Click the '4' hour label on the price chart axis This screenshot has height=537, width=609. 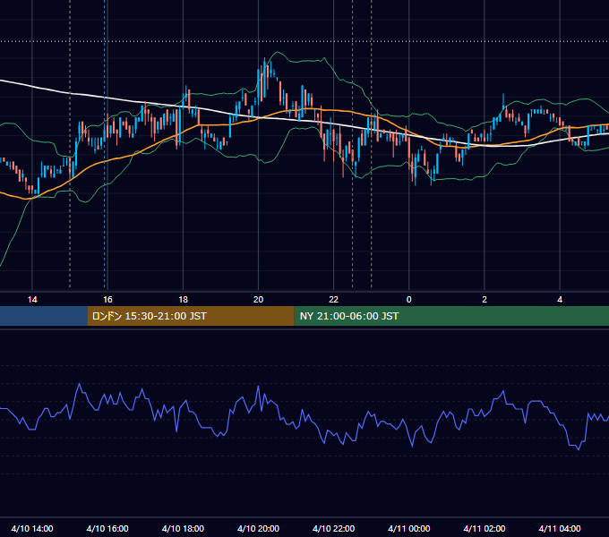[x=560, y=300]
